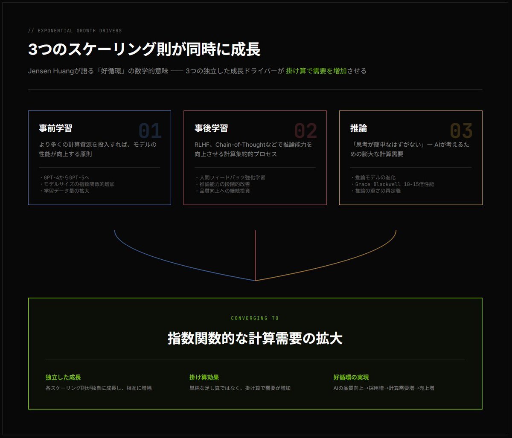Click the CONVERGING TO label
The width and height of the screenshot is (512, 438).
(x=255, y=318)
